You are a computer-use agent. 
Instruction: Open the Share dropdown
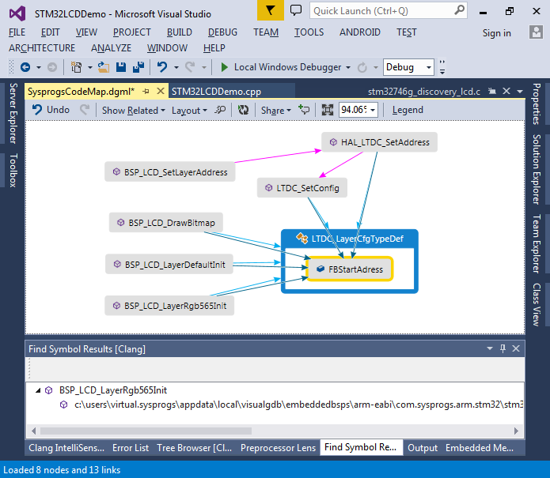click(x=276, y=111)
